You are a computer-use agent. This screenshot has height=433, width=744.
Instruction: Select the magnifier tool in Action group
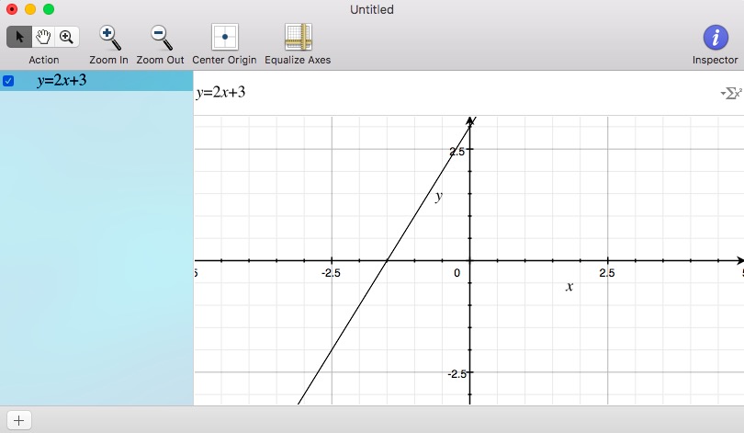click(x=66, y=37)
